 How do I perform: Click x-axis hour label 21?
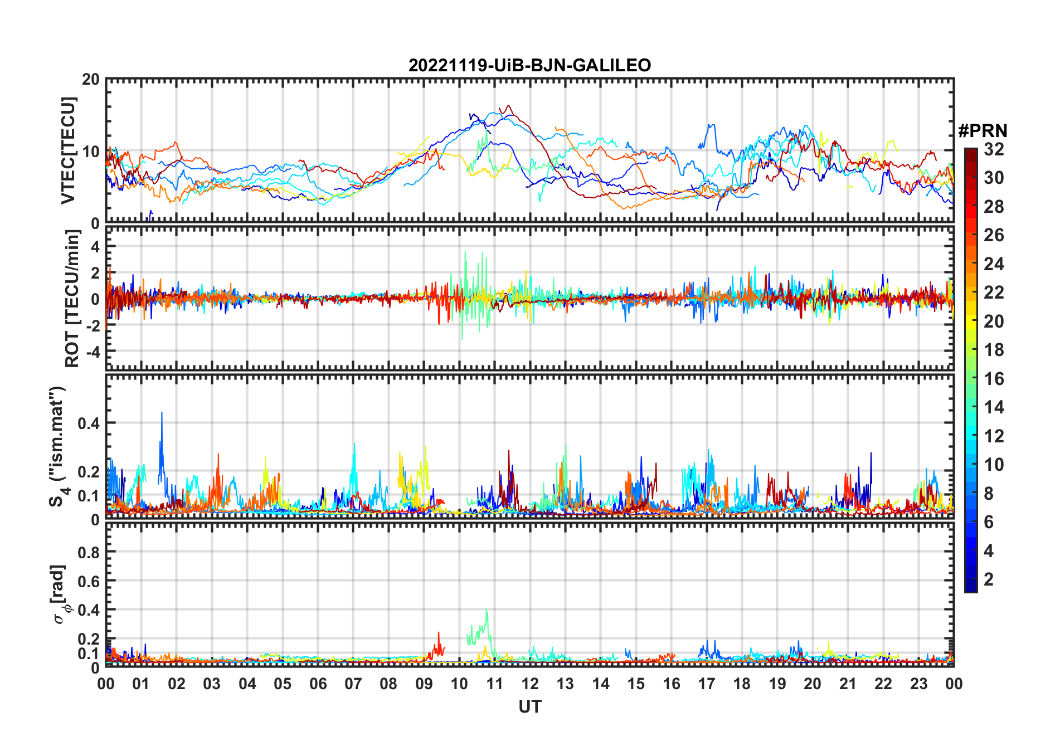click(848, 684)
